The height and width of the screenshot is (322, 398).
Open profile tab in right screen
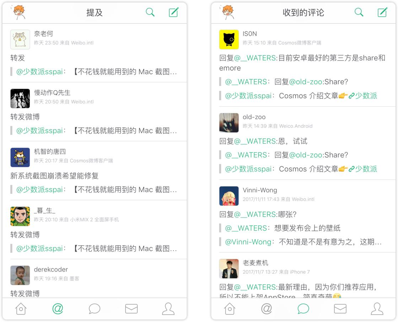377,309
